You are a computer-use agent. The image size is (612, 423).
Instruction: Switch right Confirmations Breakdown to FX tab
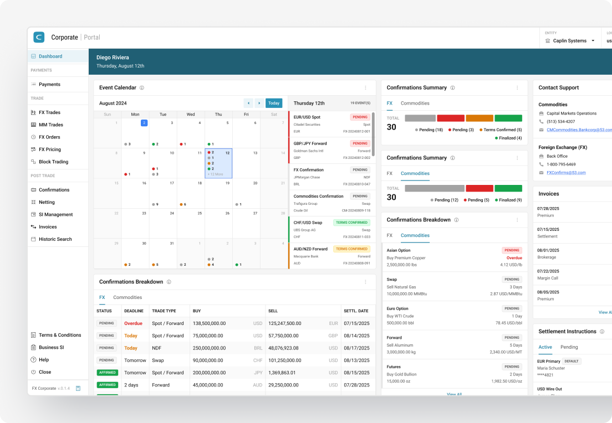390,235
